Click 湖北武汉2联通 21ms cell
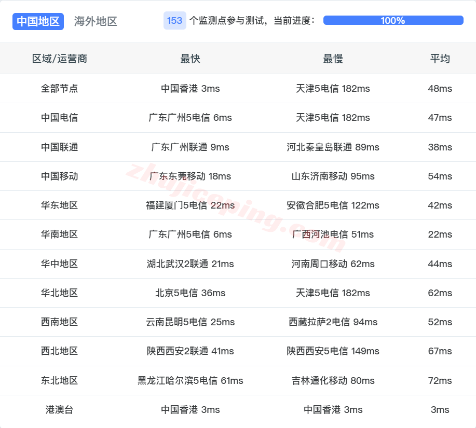 pos(191,264)
